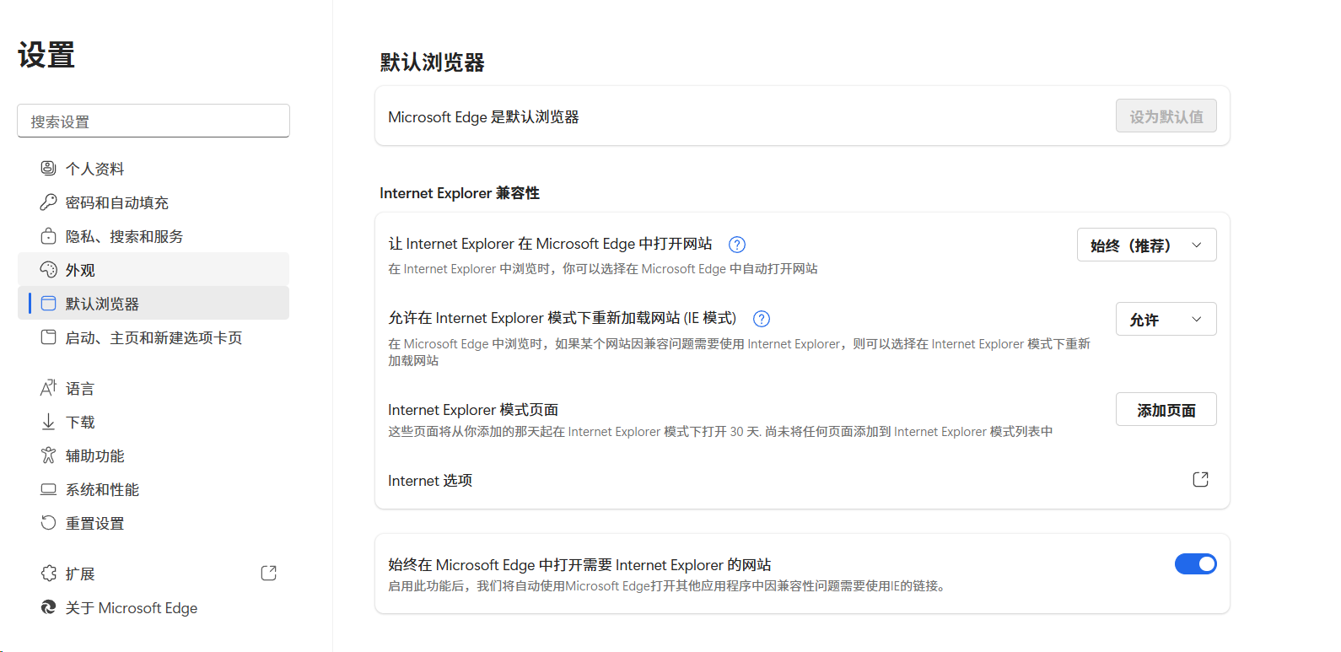Focus the 搜索设置 search field
This screenshot has height=652, width=1341.
[153, 121]
